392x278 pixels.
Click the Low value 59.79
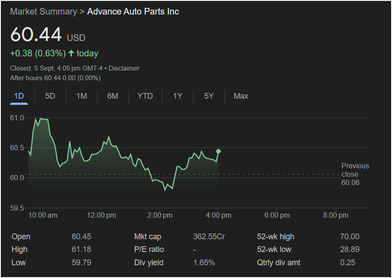(x=82, y=263)
